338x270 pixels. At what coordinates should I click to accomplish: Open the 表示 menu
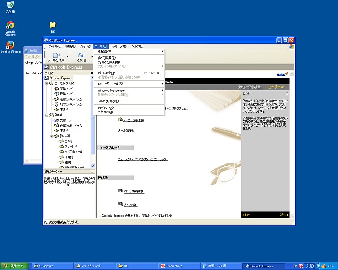click(x=86, y=46)
